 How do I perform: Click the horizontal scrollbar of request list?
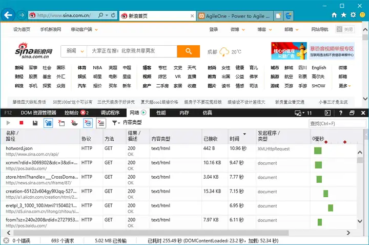pos(151,233)
